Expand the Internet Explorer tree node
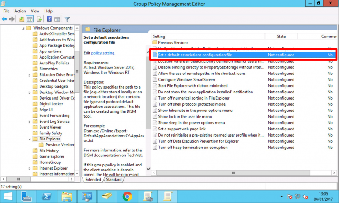 pyautogui.click(x=30, y=169)
